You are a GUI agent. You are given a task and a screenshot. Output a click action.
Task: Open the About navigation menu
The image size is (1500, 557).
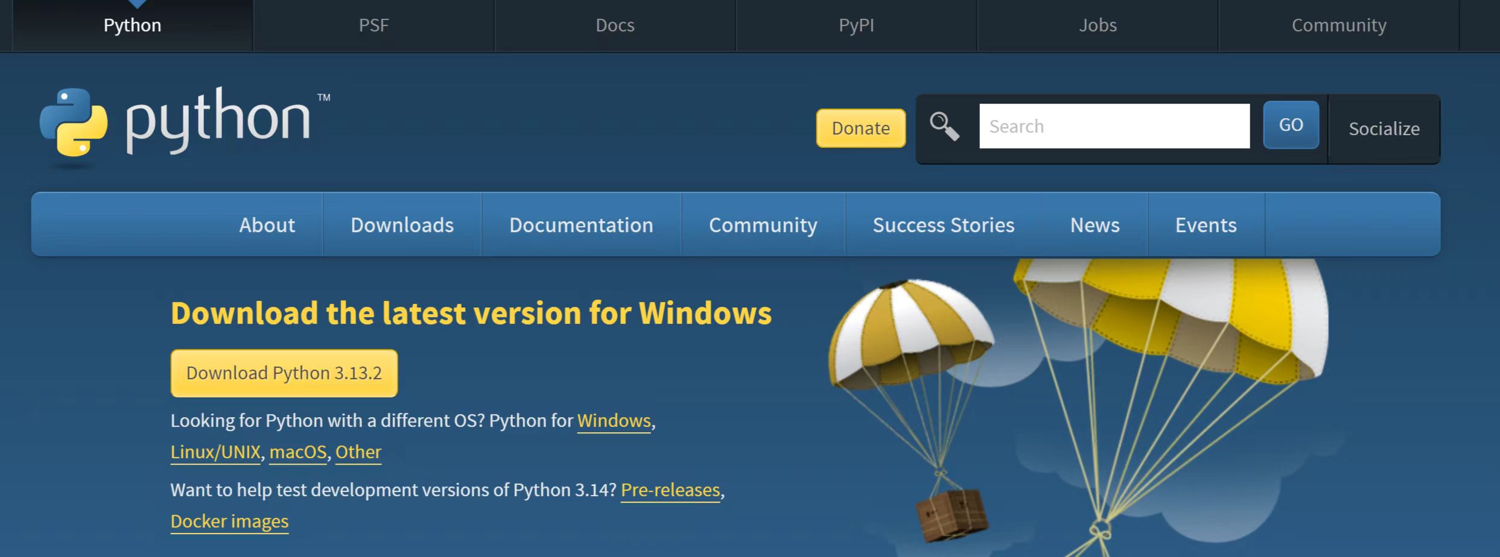(267, 225)
